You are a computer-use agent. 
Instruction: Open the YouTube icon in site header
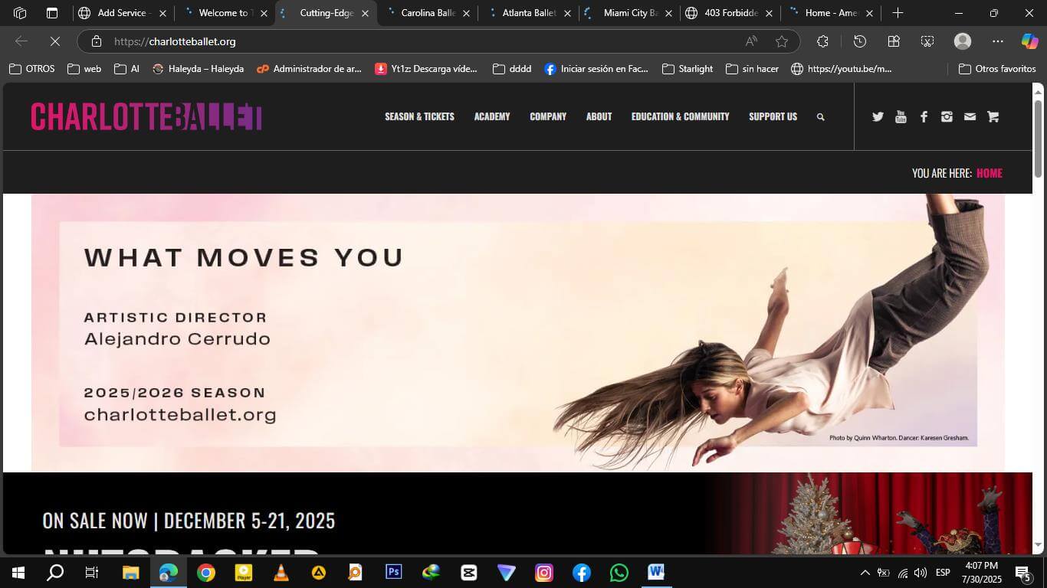(x=901, y=116)
